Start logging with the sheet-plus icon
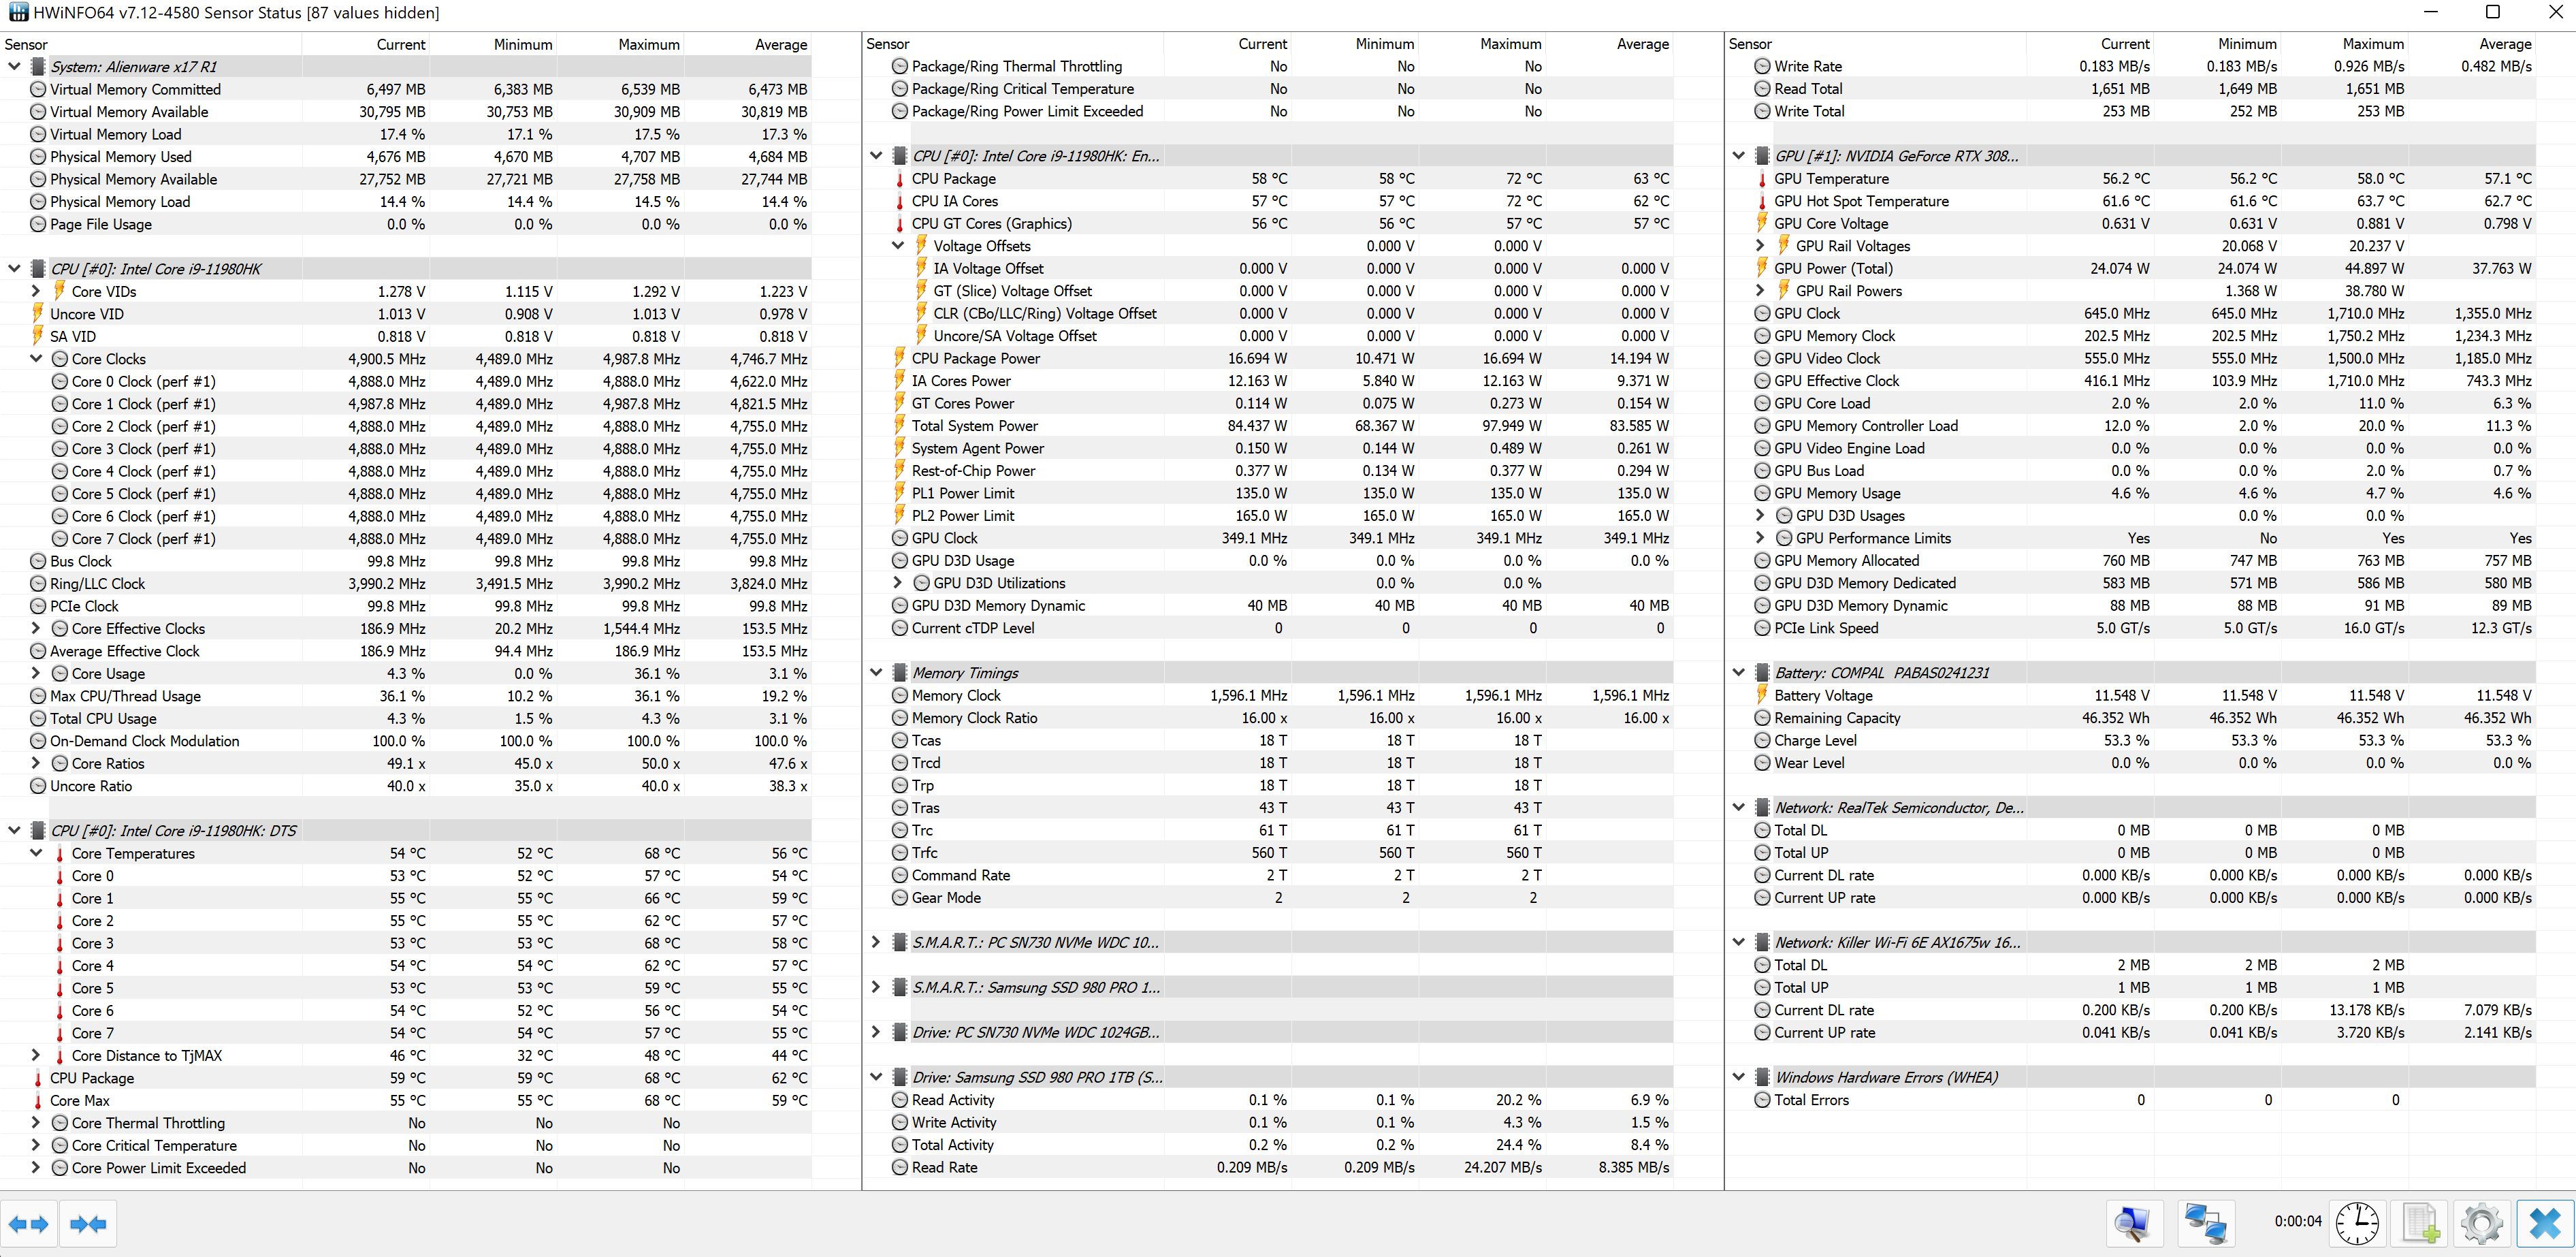 2420,1224
